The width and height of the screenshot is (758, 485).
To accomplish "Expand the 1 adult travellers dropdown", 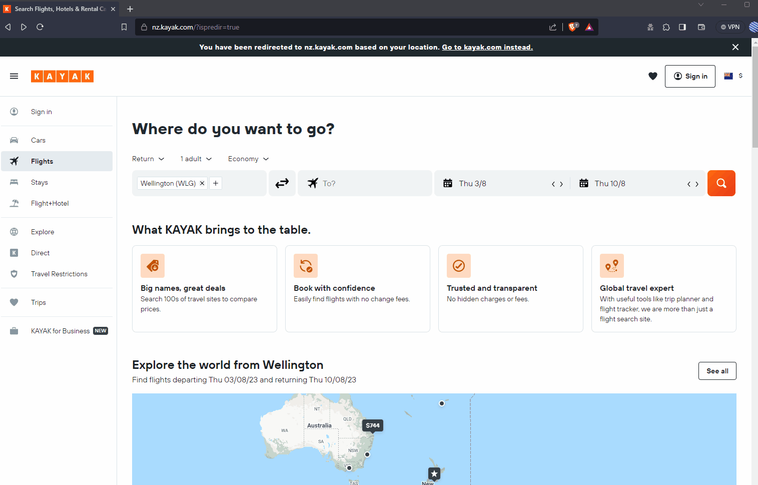I will tap(196, 159).
